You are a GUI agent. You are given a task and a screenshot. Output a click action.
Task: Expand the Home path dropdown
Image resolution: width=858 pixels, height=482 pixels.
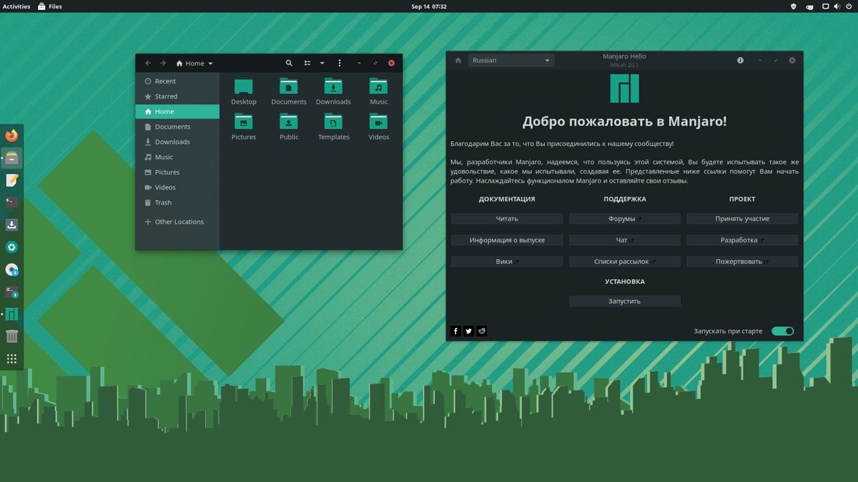[194, 63]
